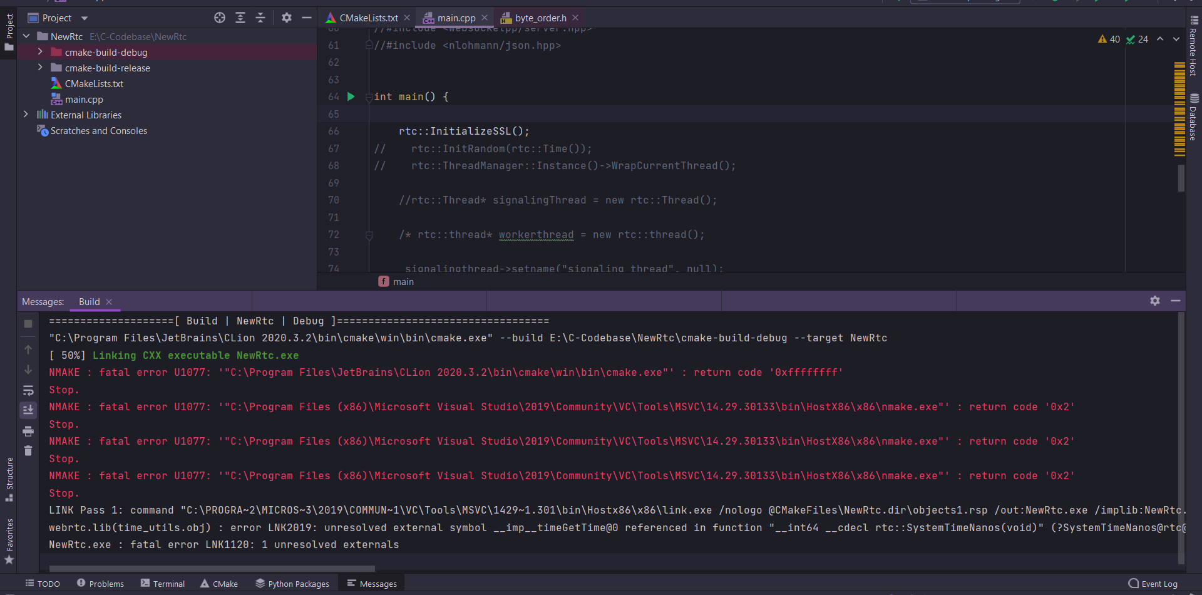Open the Event Log
The image size is (1202, 595).
[1153, 584]
